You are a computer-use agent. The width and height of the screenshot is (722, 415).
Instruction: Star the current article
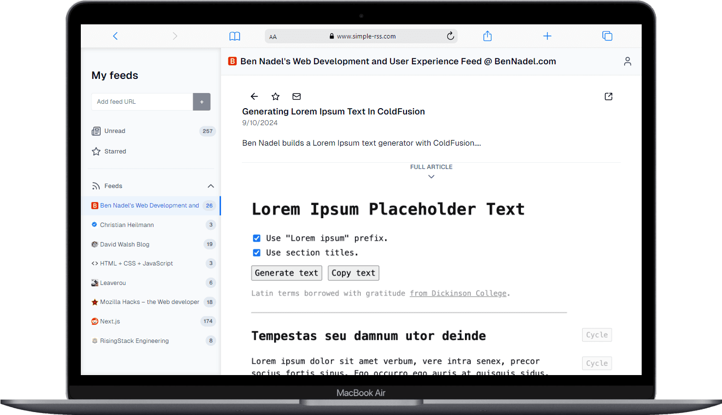point(276,96)
